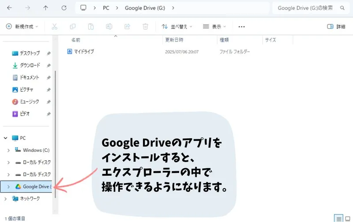Open the マイドライブ folder
353x222 pixels.
click(83, 52)
